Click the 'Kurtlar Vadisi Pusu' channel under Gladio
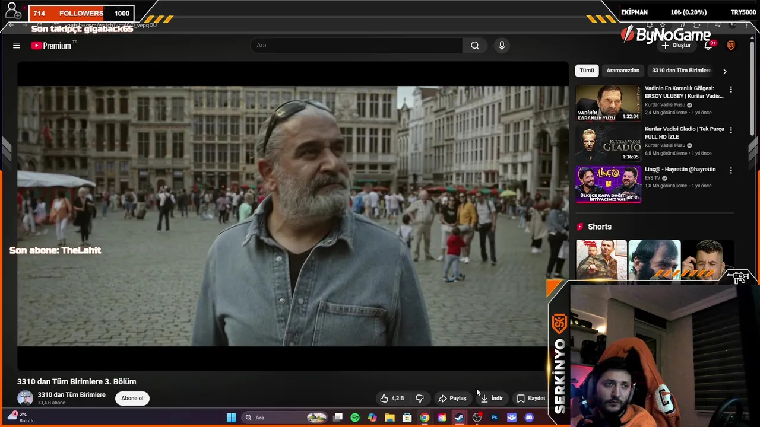760x427 pixels. [665, 145]
